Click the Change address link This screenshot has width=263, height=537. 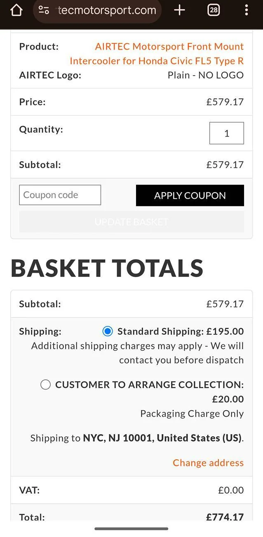(208, 463)
